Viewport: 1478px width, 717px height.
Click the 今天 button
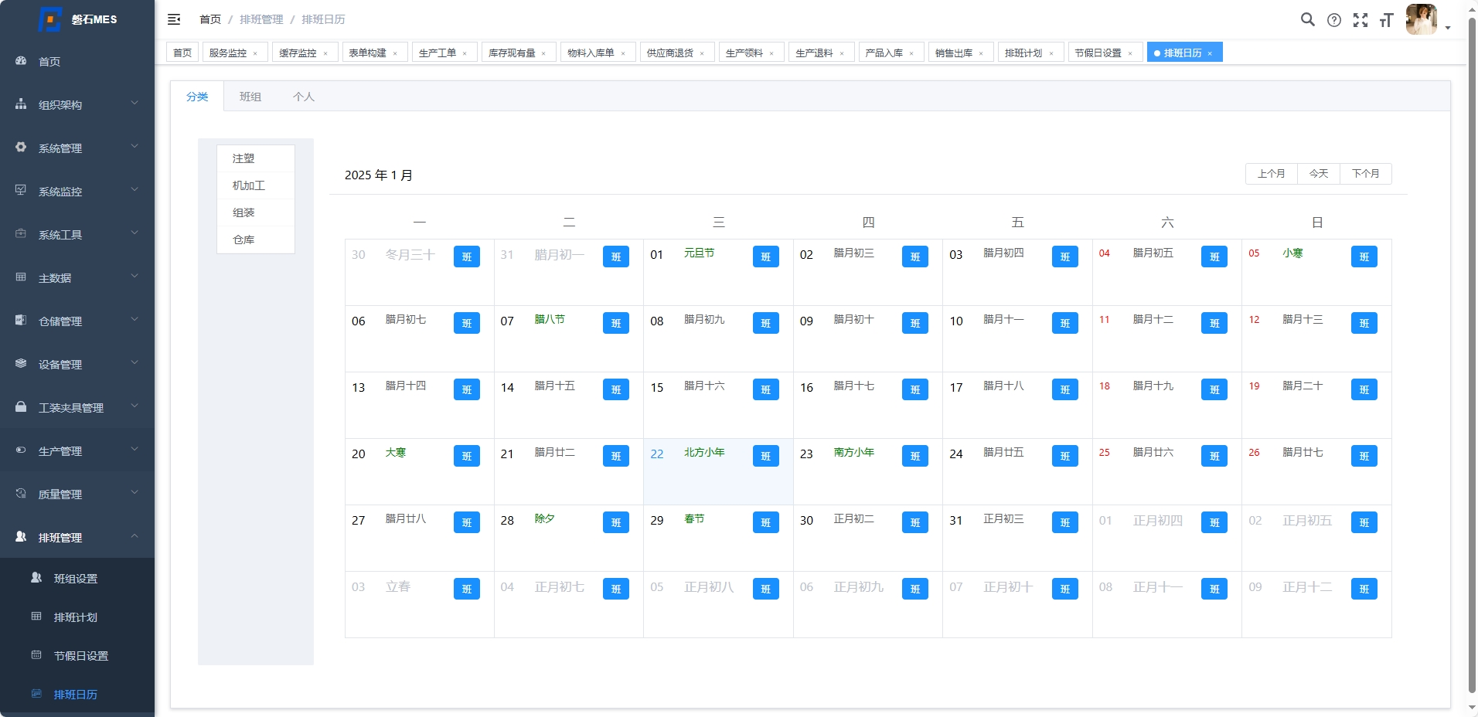point(1319,174)
